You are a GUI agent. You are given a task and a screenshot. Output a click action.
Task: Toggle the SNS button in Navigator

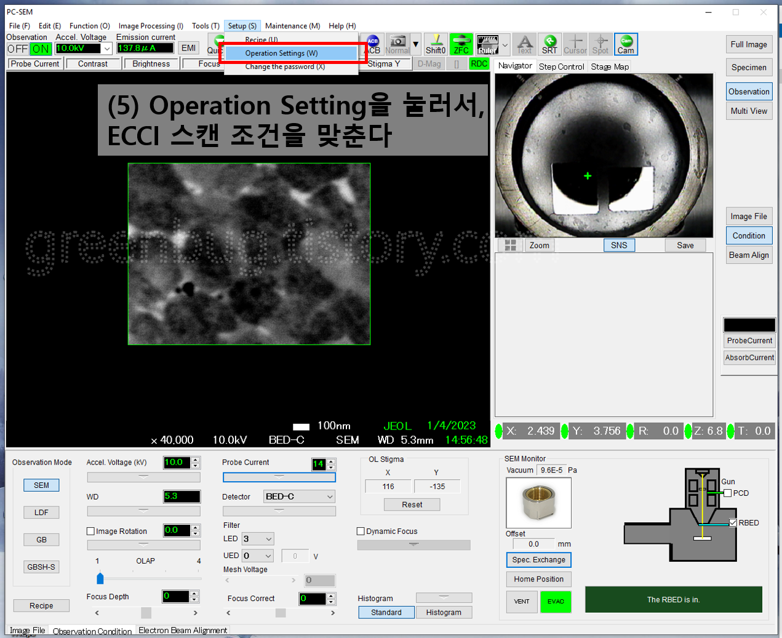click(619, 245)
